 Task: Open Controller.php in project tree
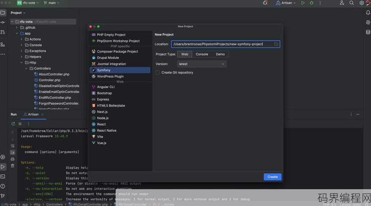(x=49, y=80)
